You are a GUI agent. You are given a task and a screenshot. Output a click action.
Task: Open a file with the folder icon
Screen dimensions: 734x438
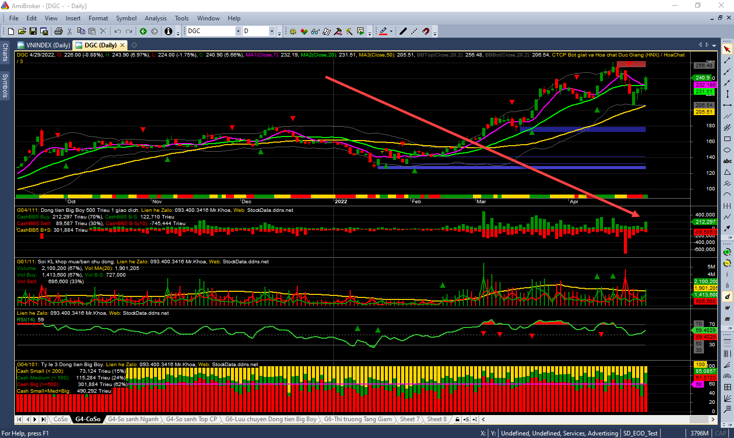pyautogui.click(x=23, y=31)
